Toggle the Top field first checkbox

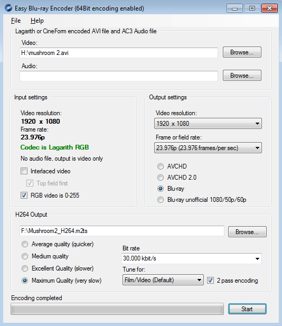coord(30,183)
